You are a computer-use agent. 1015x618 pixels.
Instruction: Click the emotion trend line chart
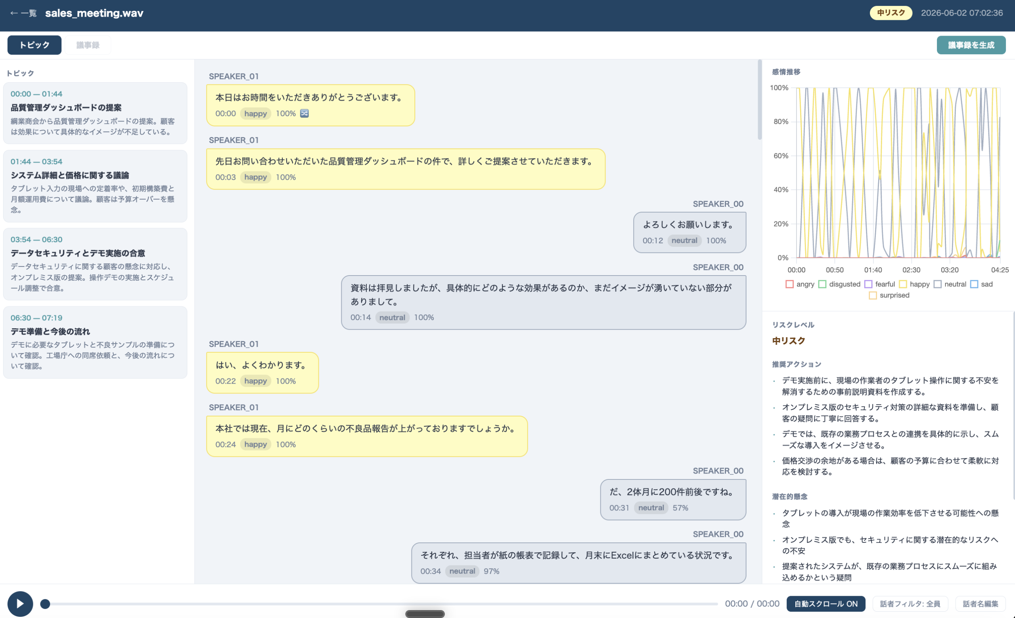tap(898, 172)
